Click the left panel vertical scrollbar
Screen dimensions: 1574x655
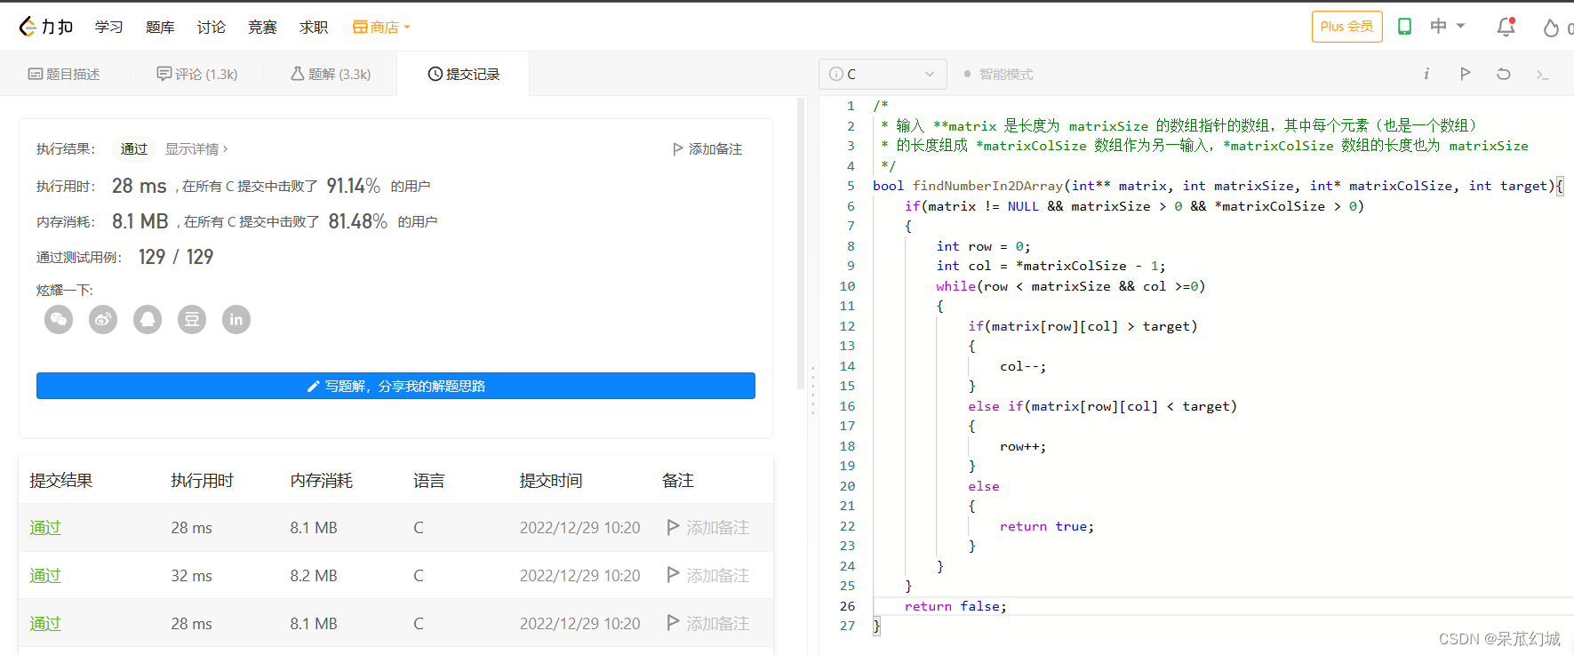pos(801,244)
